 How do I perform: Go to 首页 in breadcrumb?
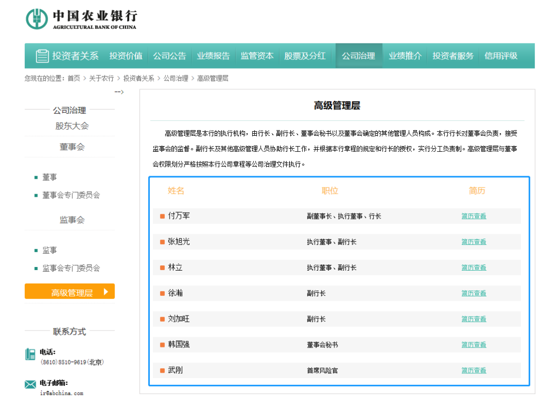click(74, 78)
